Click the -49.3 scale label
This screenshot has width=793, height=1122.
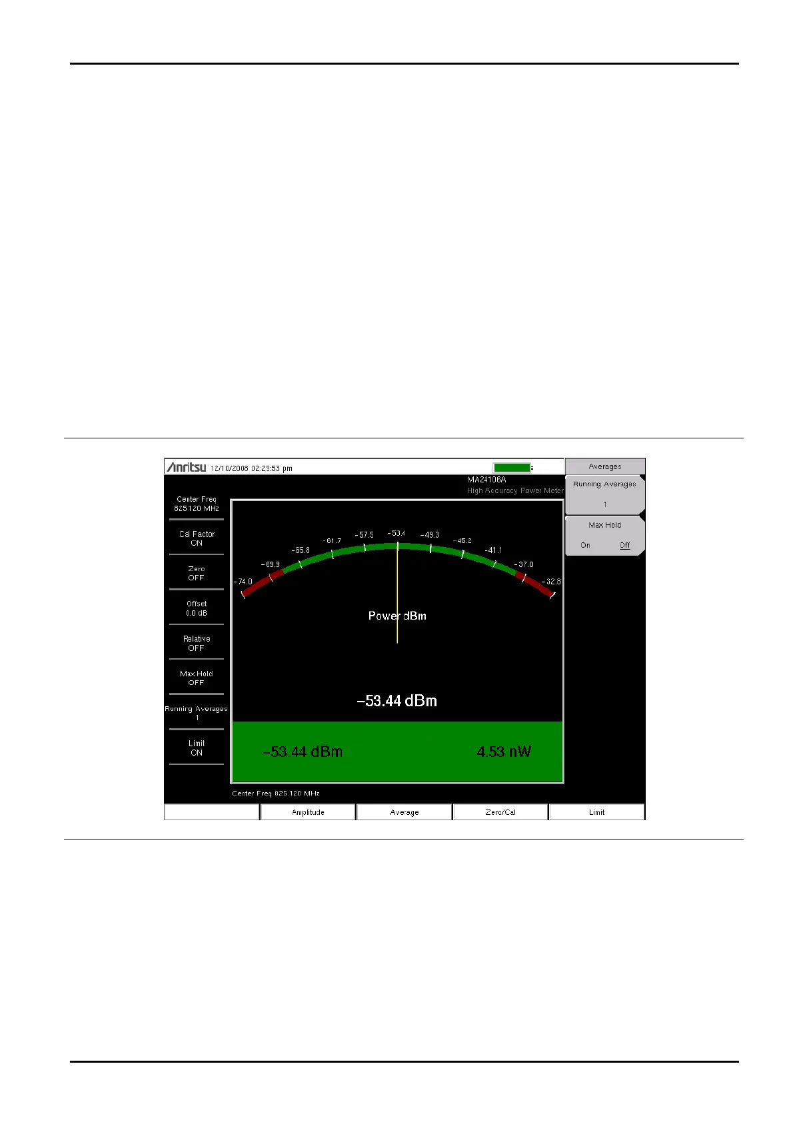pyautogui.click(x=429, y=535)
